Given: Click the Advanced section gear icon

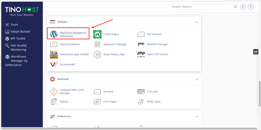Looking at the screenshot, I should pos(53,79).
